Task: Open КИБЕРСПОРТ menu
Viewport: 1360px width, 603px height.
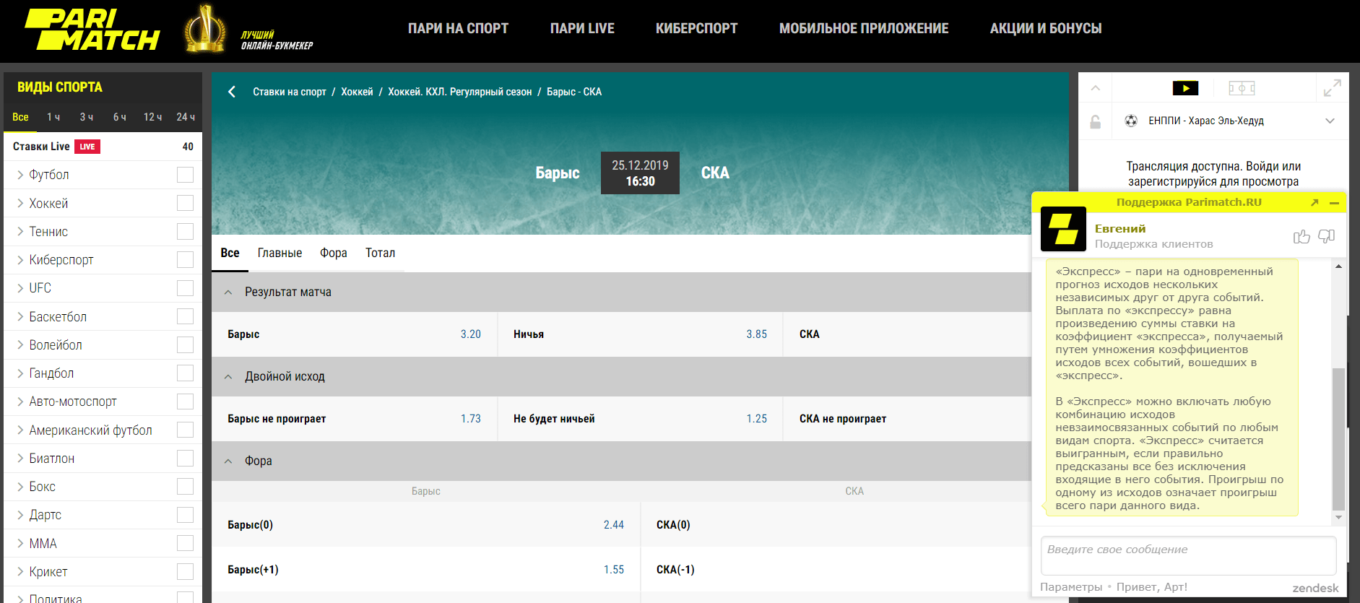Action: point(696,28)
